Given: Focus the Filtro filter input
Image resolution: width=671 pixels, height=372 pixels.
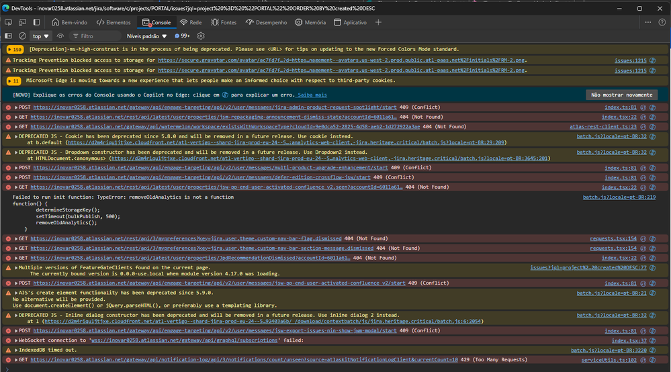Looking at the screenshot, I should 95,36.
